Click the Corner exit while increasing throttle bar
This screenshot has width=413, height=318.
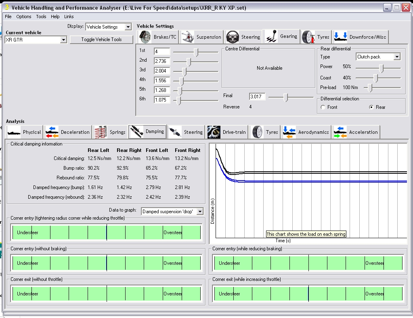[x=308, y=294]
